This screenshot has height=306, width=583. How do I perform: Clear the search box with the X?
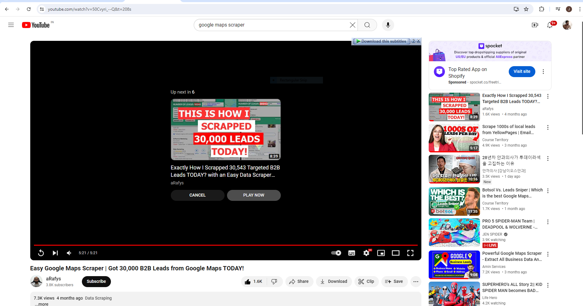coord(353,25)
